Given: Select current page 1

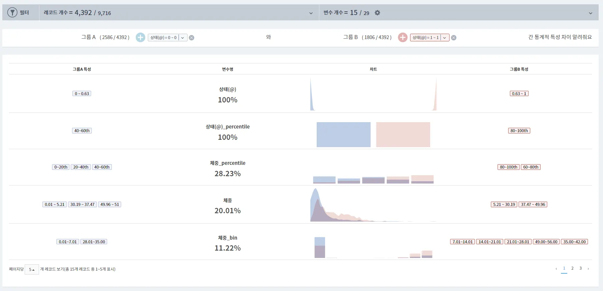Looking at the screenshot, I should [x=564, y=268].
